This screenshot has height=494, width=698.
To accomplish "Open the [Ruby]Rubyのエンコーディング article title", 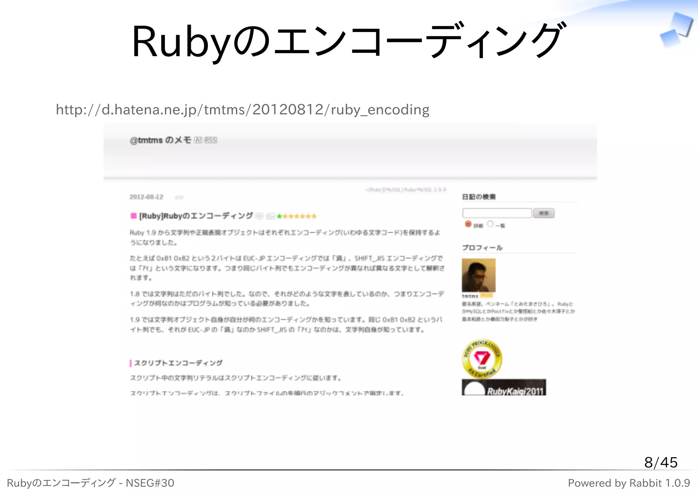I will 196,216.
